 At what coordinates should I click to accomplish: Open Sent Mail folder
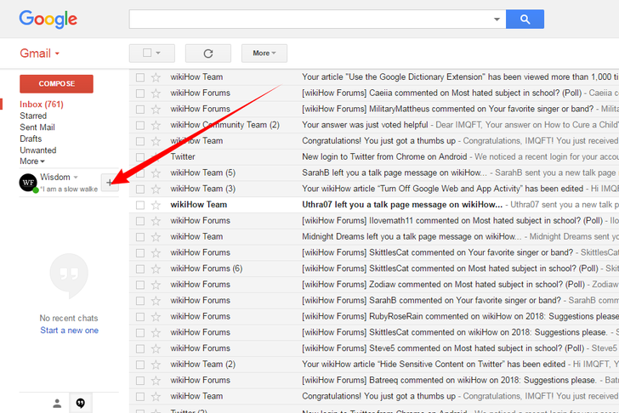(x=37, y=127)
